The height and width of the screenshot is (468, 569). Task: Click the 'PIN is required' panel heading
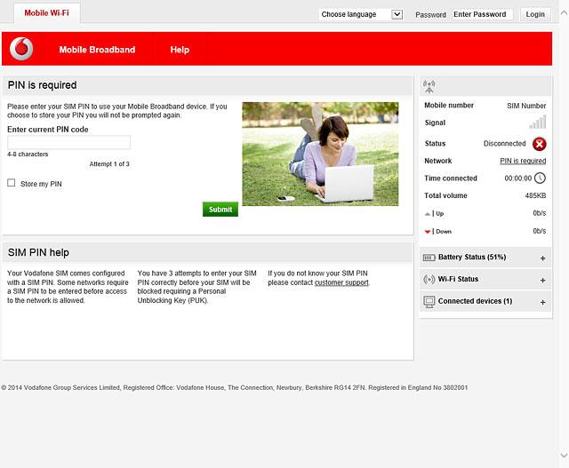click(x=42, y=85)
